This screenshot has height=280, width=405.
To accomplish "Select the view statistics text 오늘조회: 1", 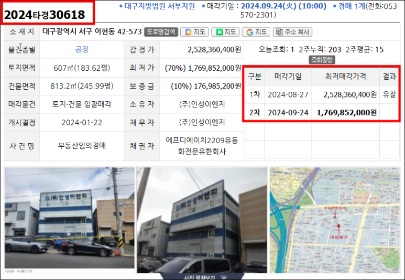I will click(276, 49).
